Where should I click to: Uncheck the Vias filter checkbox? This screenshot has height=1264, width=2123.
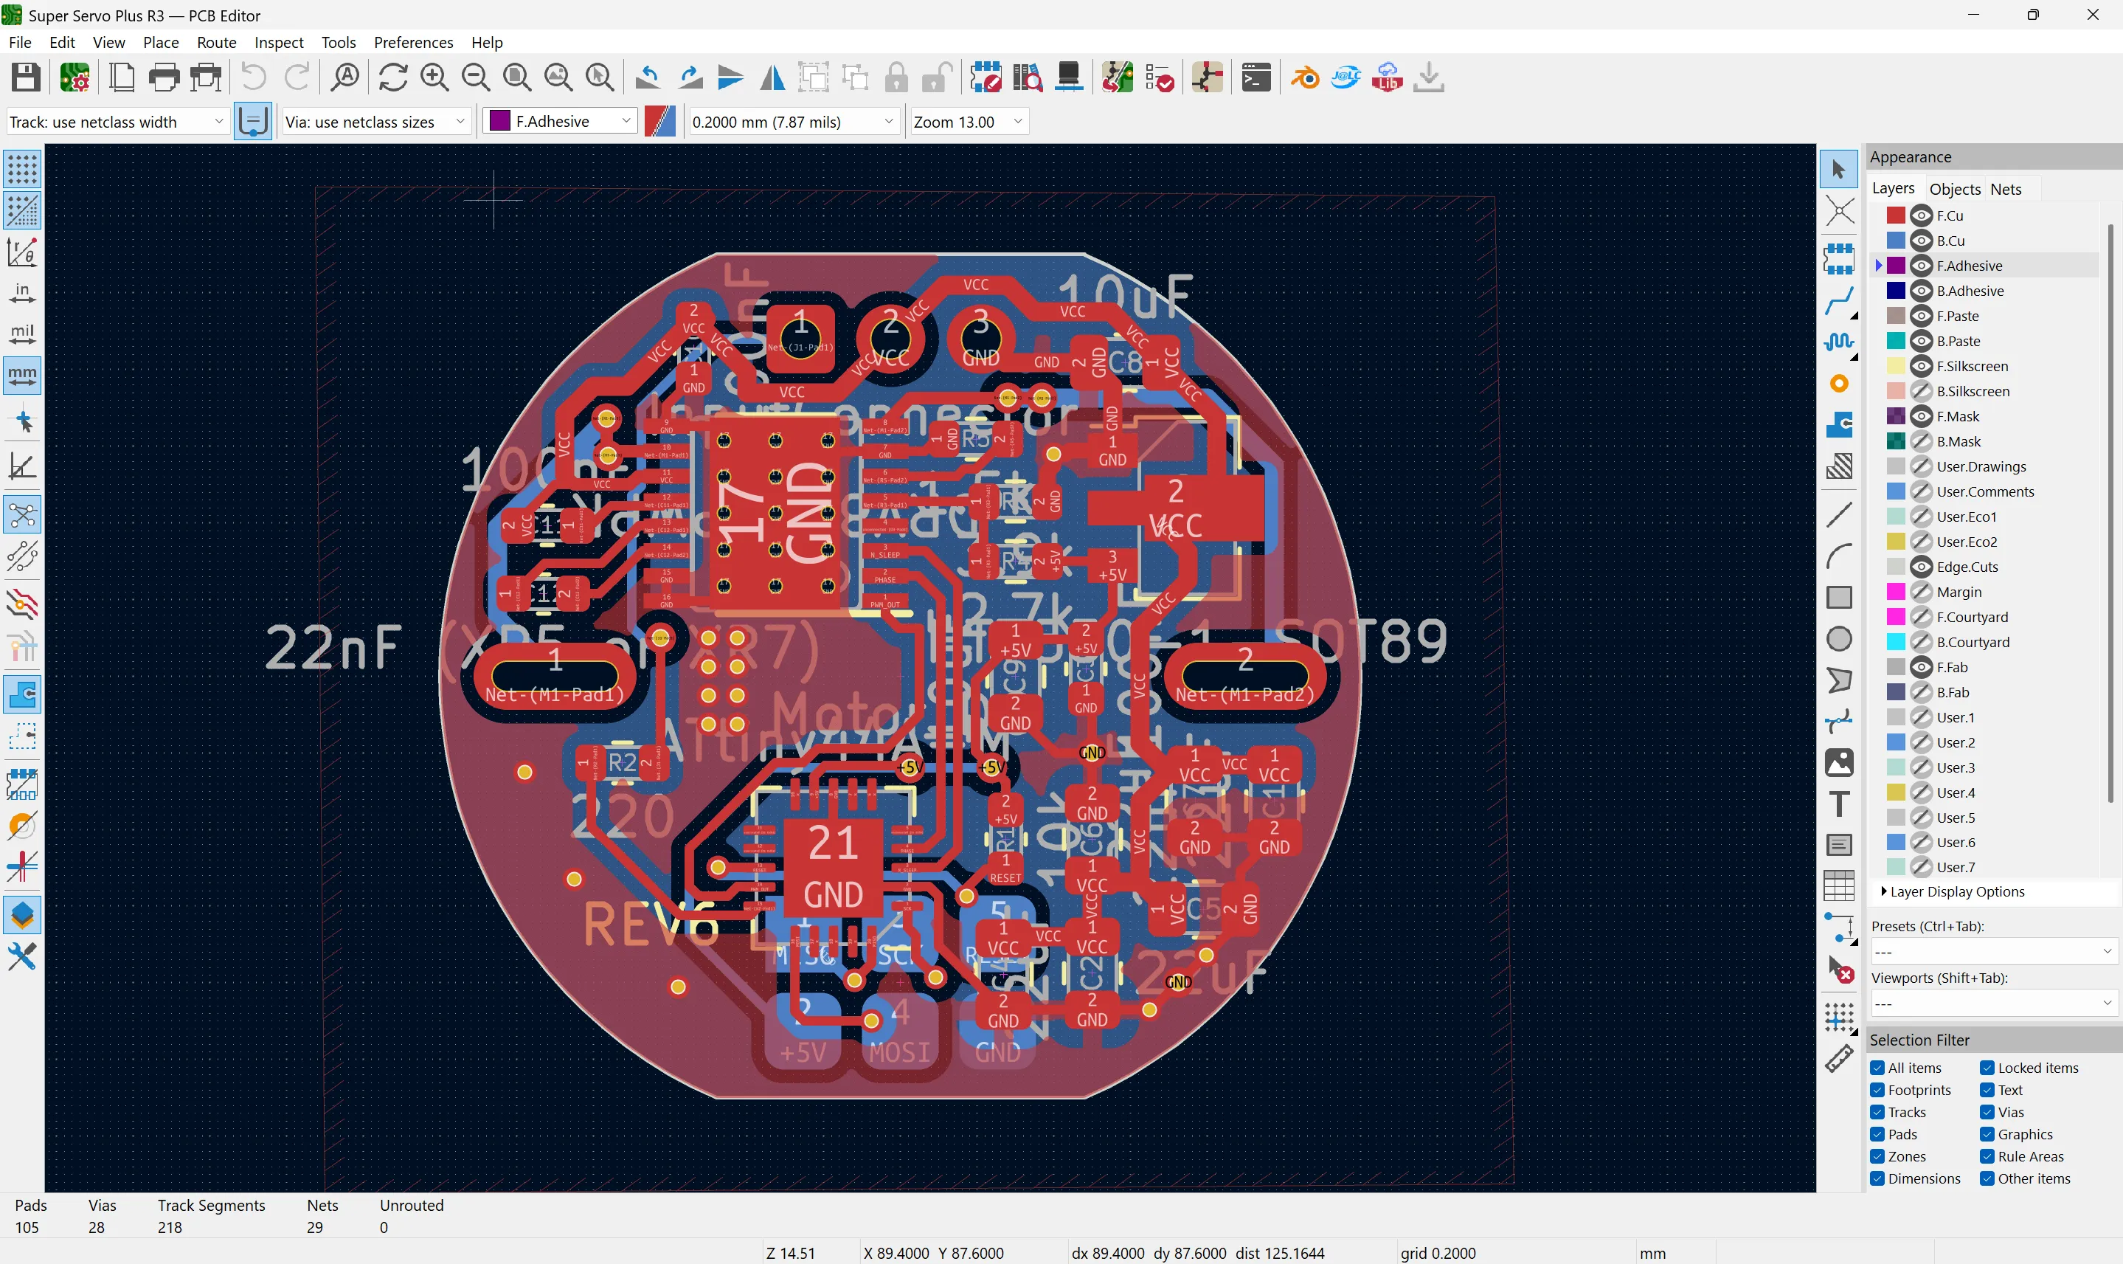click(x=1987, y=1113)
